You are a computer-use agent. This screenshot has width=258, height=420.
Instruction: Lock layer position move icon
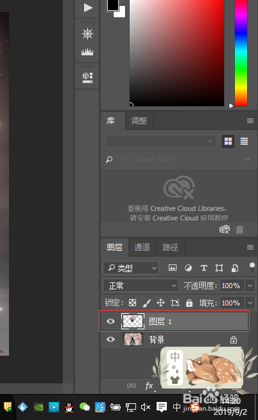point(160,303)
